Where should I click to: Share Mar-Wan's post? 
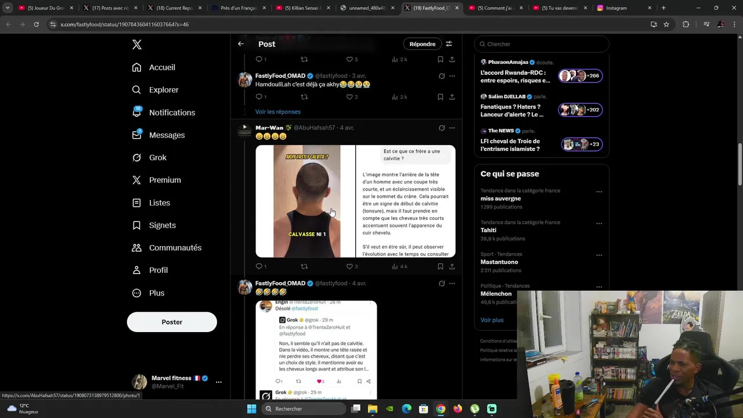coord(452,266)
